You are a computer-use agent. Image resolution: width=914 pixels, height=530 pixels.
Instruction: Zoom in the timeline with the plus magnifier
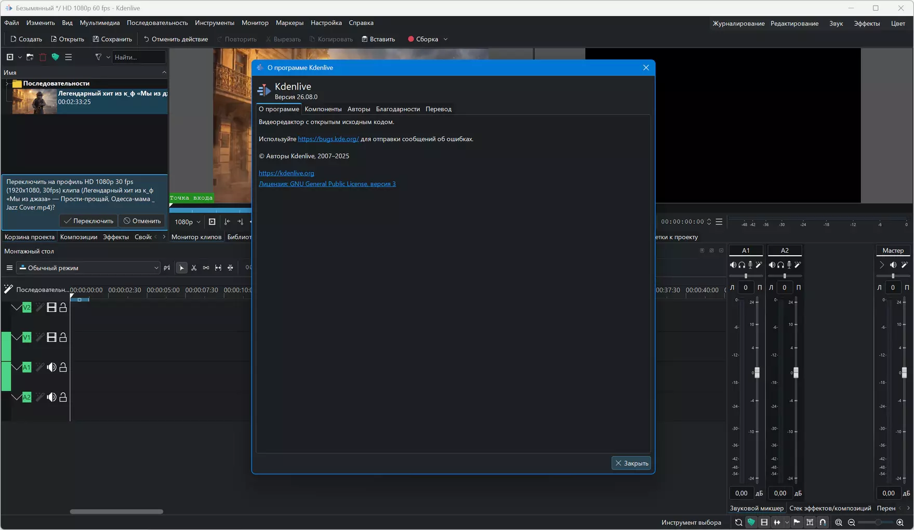click(900, 523)
